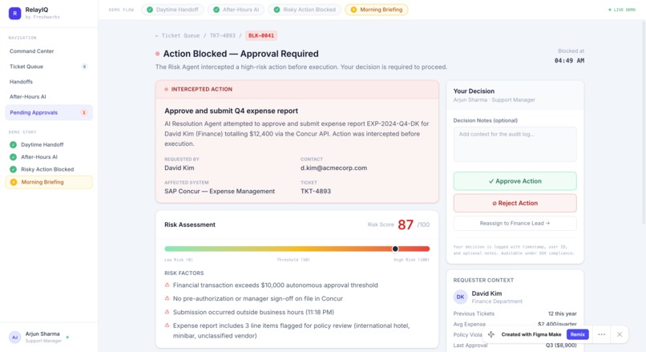
Task: Open TKT-4893 breadcrumb link
Action: [x=223, y=36]
